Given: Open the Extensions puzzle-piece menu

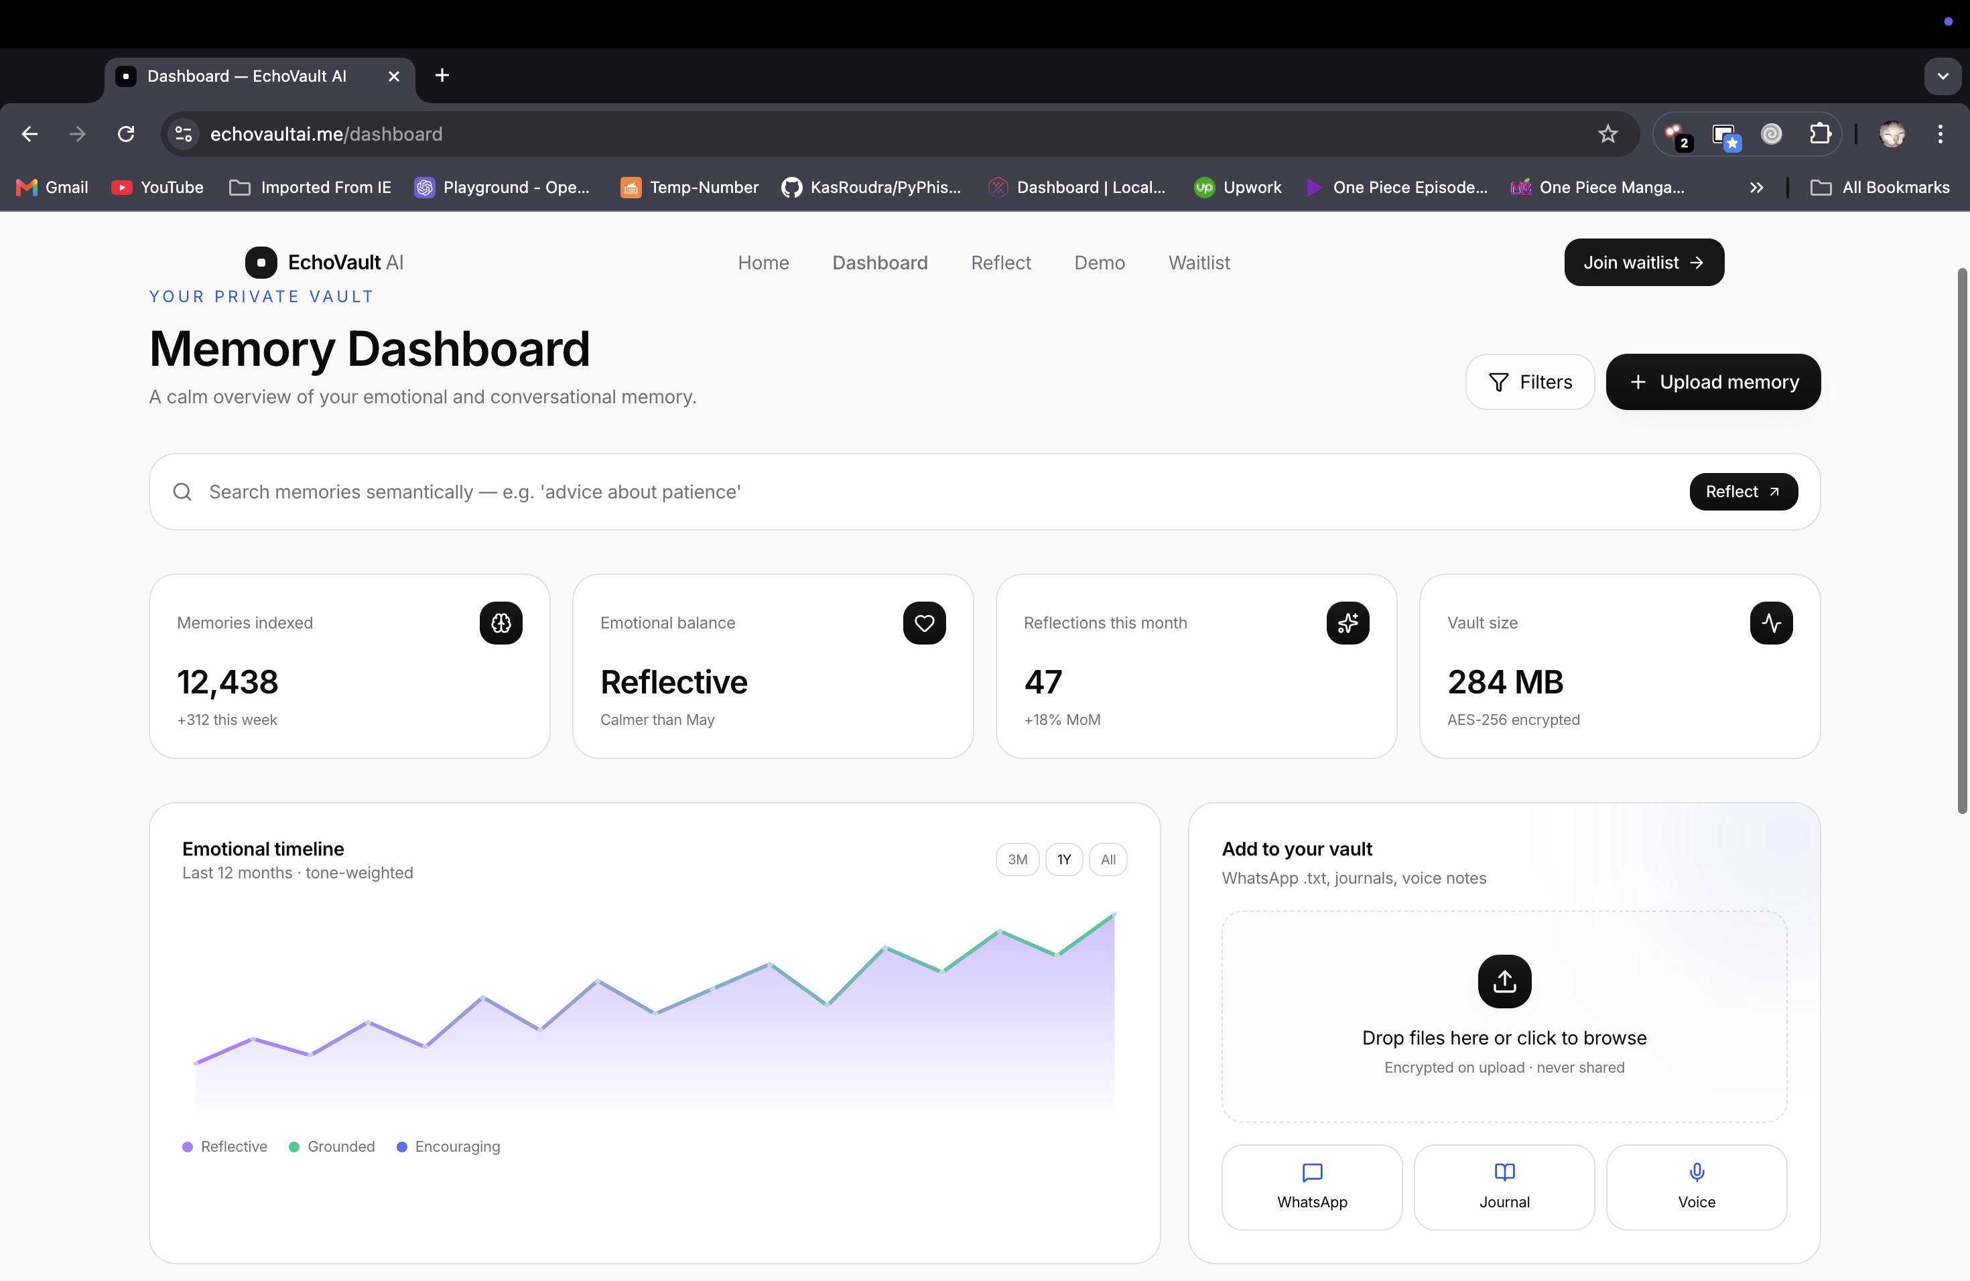Looking at the screenshot, I should [1819, 134].
